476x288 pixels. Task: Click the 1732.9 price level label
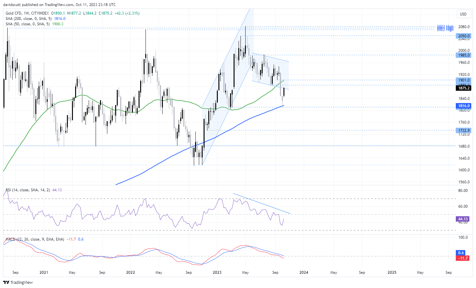click(464, 130)
